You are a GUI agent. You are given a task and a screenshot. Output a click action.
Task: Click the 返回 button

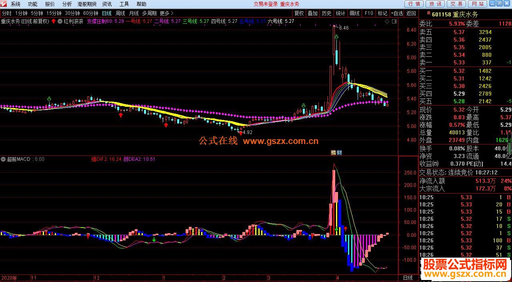411,13
